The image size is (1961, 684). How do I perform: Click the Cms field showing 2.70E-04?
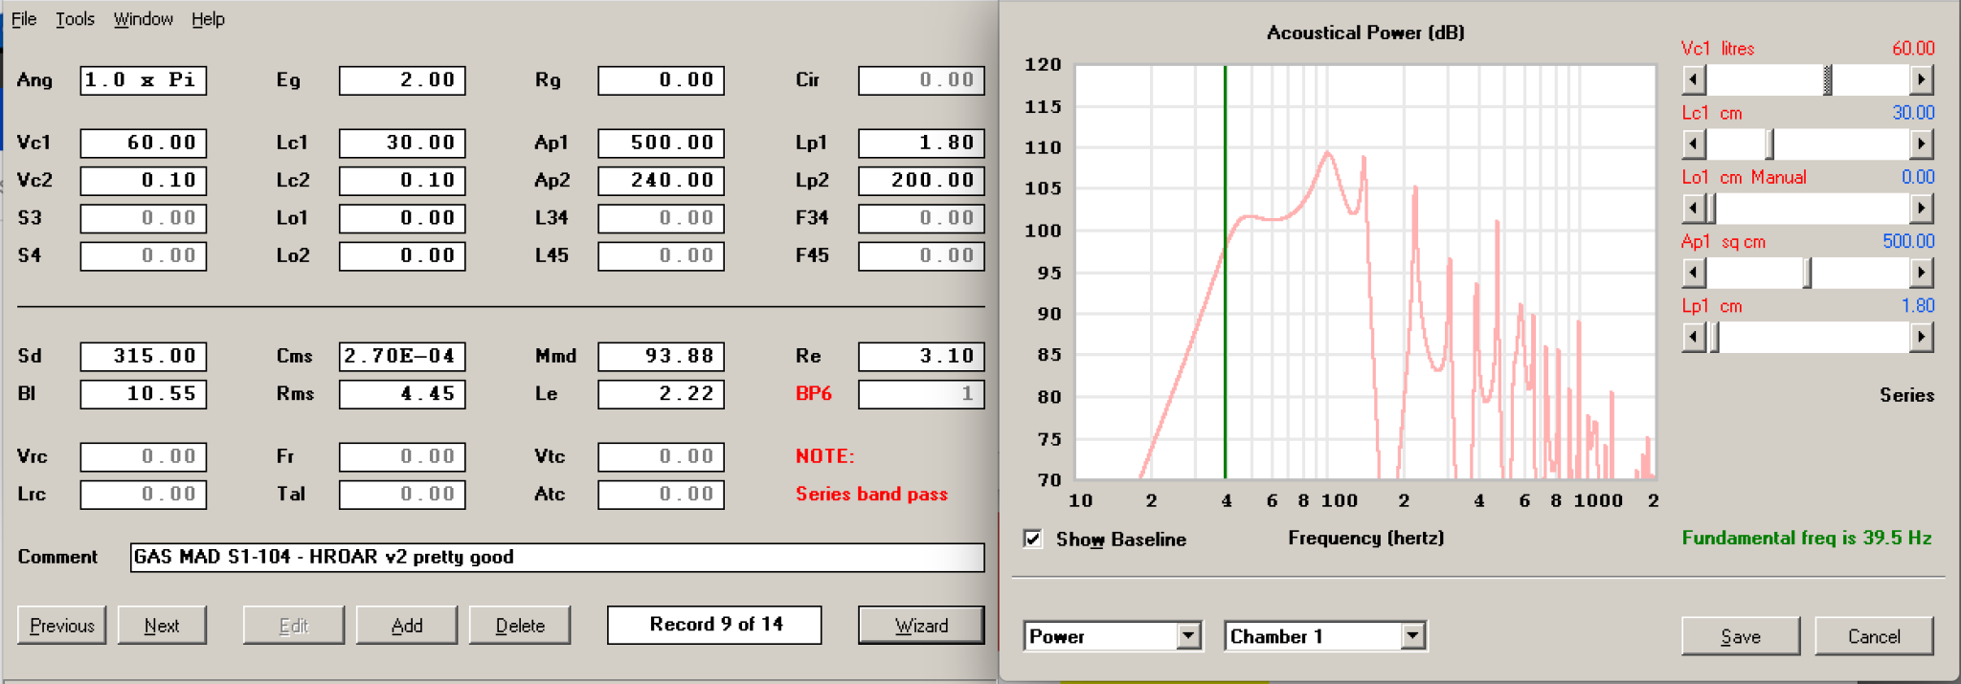[402, 356]
